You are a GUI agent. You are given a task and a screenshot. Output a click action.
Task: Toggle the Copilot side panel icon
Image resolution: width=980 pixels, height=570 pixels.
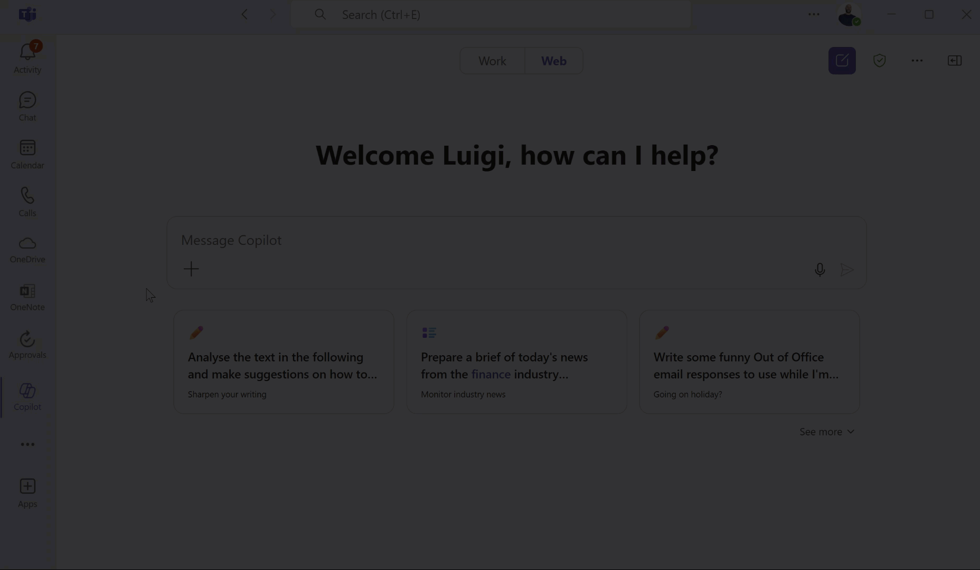point(955,61)
